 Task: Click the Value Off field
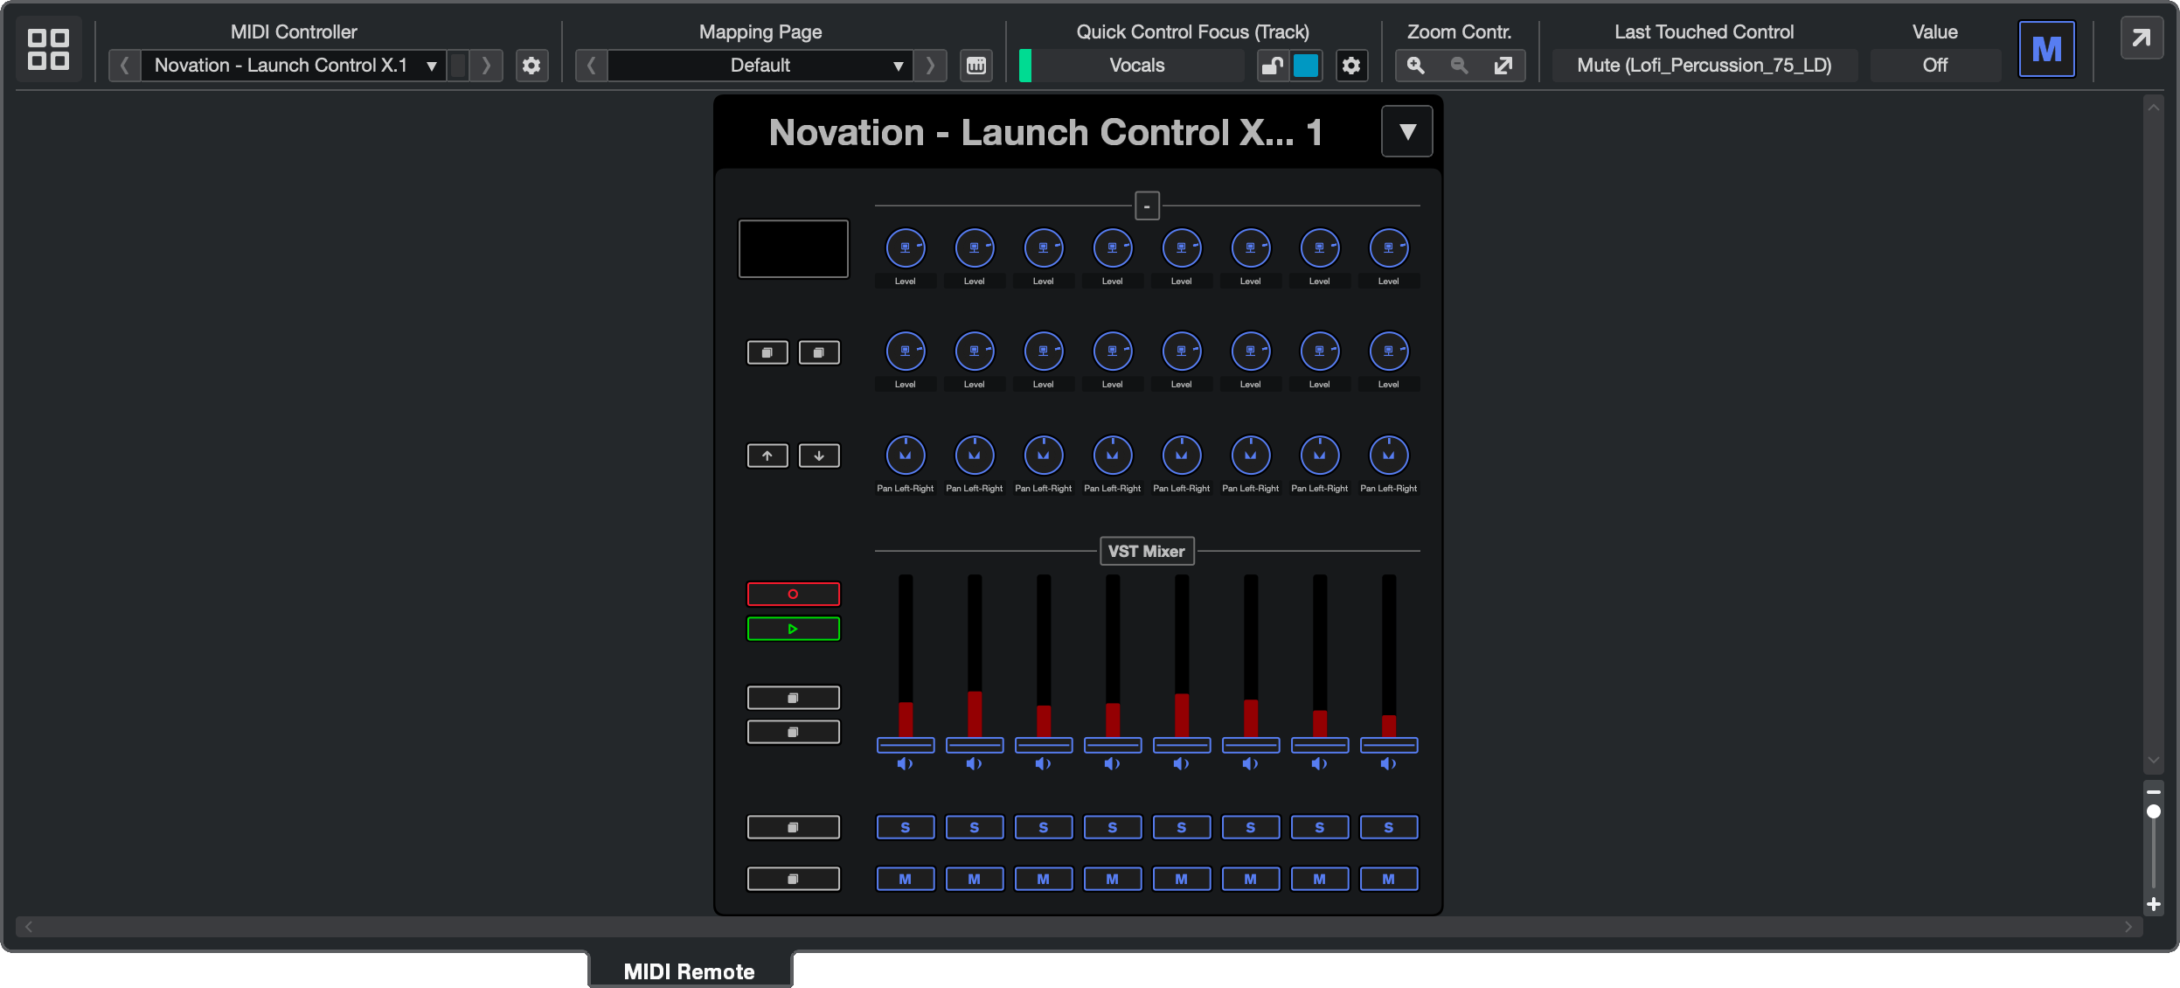point(1934,66)
